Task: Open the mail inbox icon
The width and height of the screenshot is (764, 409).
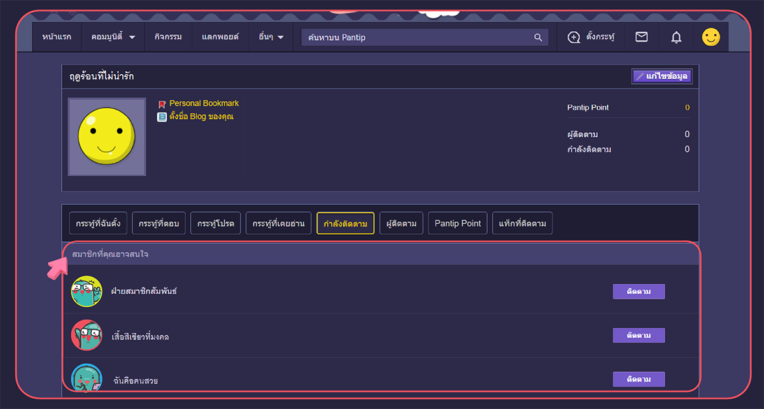Action: (x=642, y=38)
